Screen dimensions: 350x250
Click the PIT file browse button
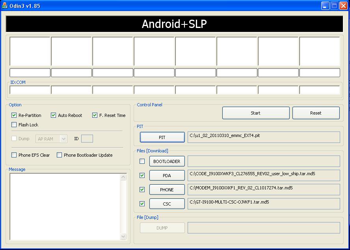pyautogui.click(x=162, y=137)
